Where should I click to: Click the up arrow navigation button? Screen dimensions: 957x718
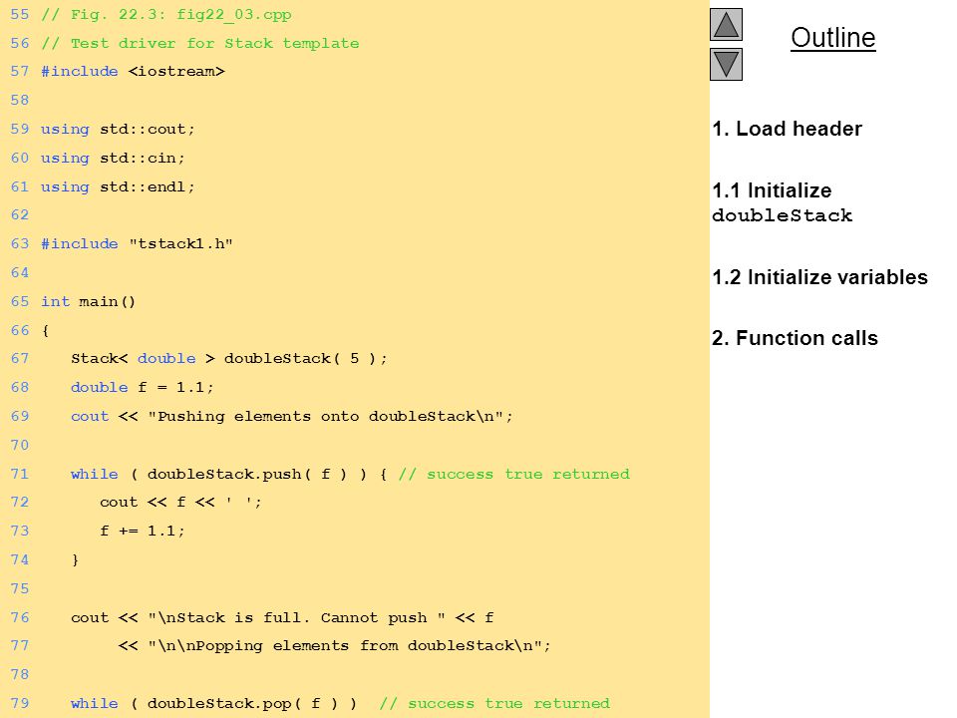pyautogui.click(x=726, y=24)
